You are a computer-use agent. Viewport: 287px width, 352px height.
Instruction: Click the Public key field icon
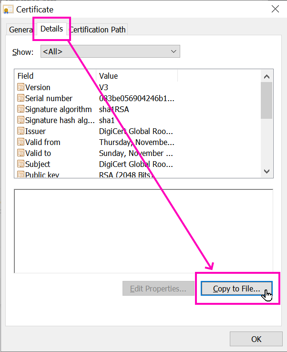(20, 174)
